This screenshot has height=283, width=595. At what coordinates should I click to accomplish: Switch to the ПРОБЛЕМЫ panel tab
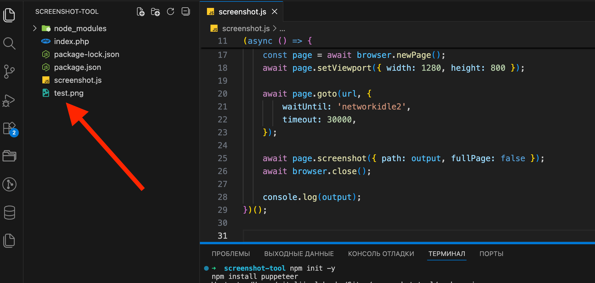click(x=231, y=254)
